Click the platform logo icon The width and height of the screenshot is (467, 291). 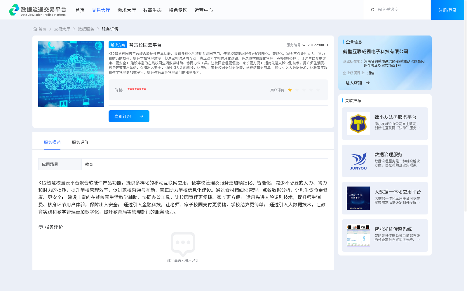14,10
